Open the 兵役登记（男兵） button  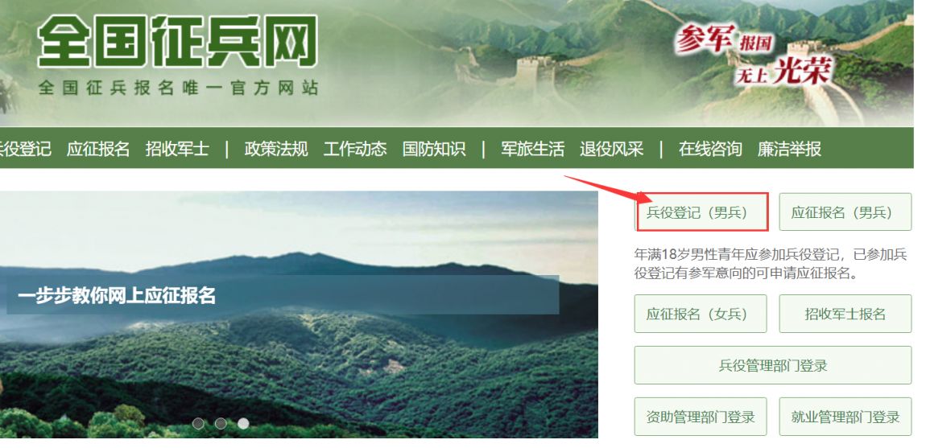click(701, 212)
